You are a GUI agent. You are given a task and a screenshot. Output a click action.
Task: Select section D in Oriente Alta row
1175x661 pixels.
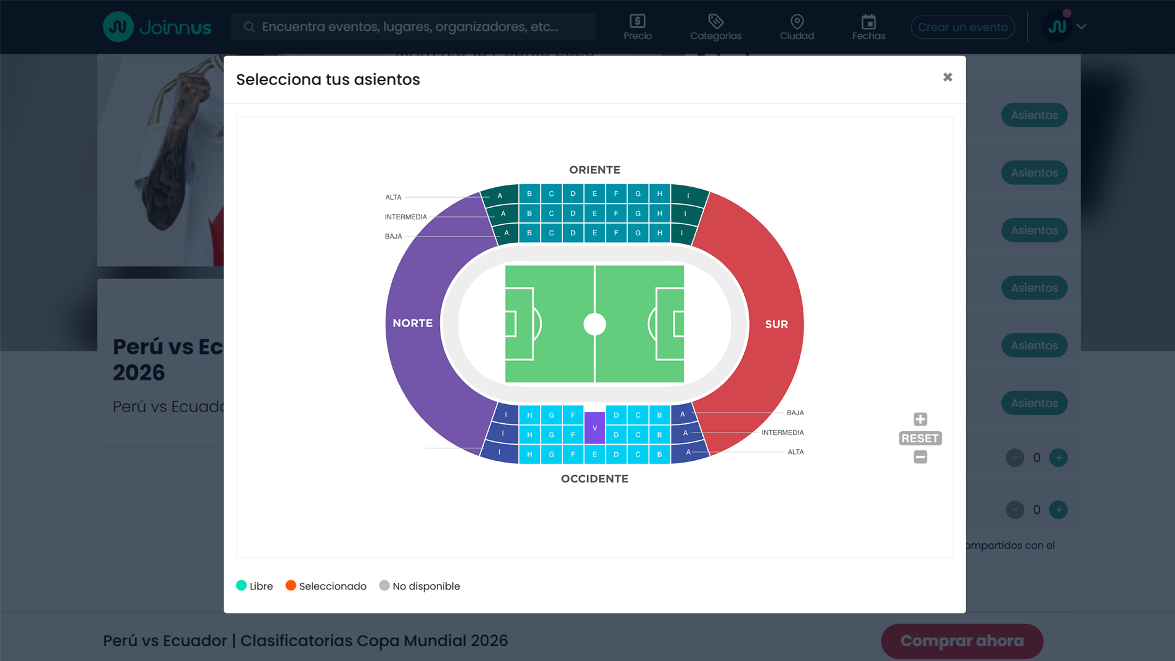coord(573,193)
